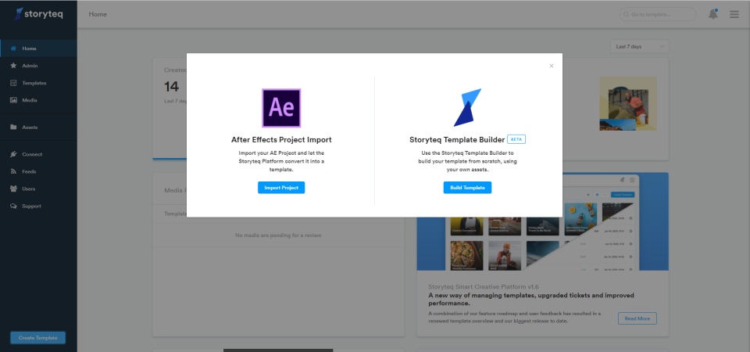Click the Admin star icon
The image size is (750, 352).
tap(14, 66)
